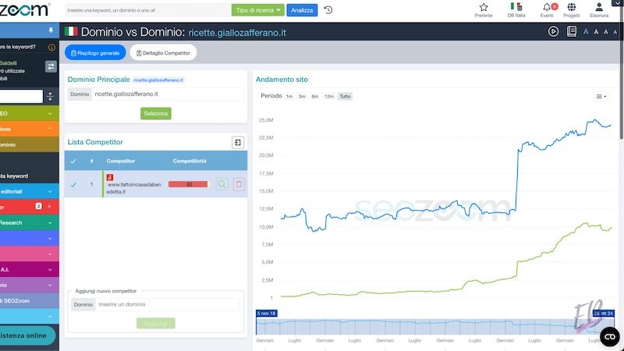Viewport: 624px width, 351px height.
Task: Toggle the select-all check in table header
Action: tap(73, 161)
